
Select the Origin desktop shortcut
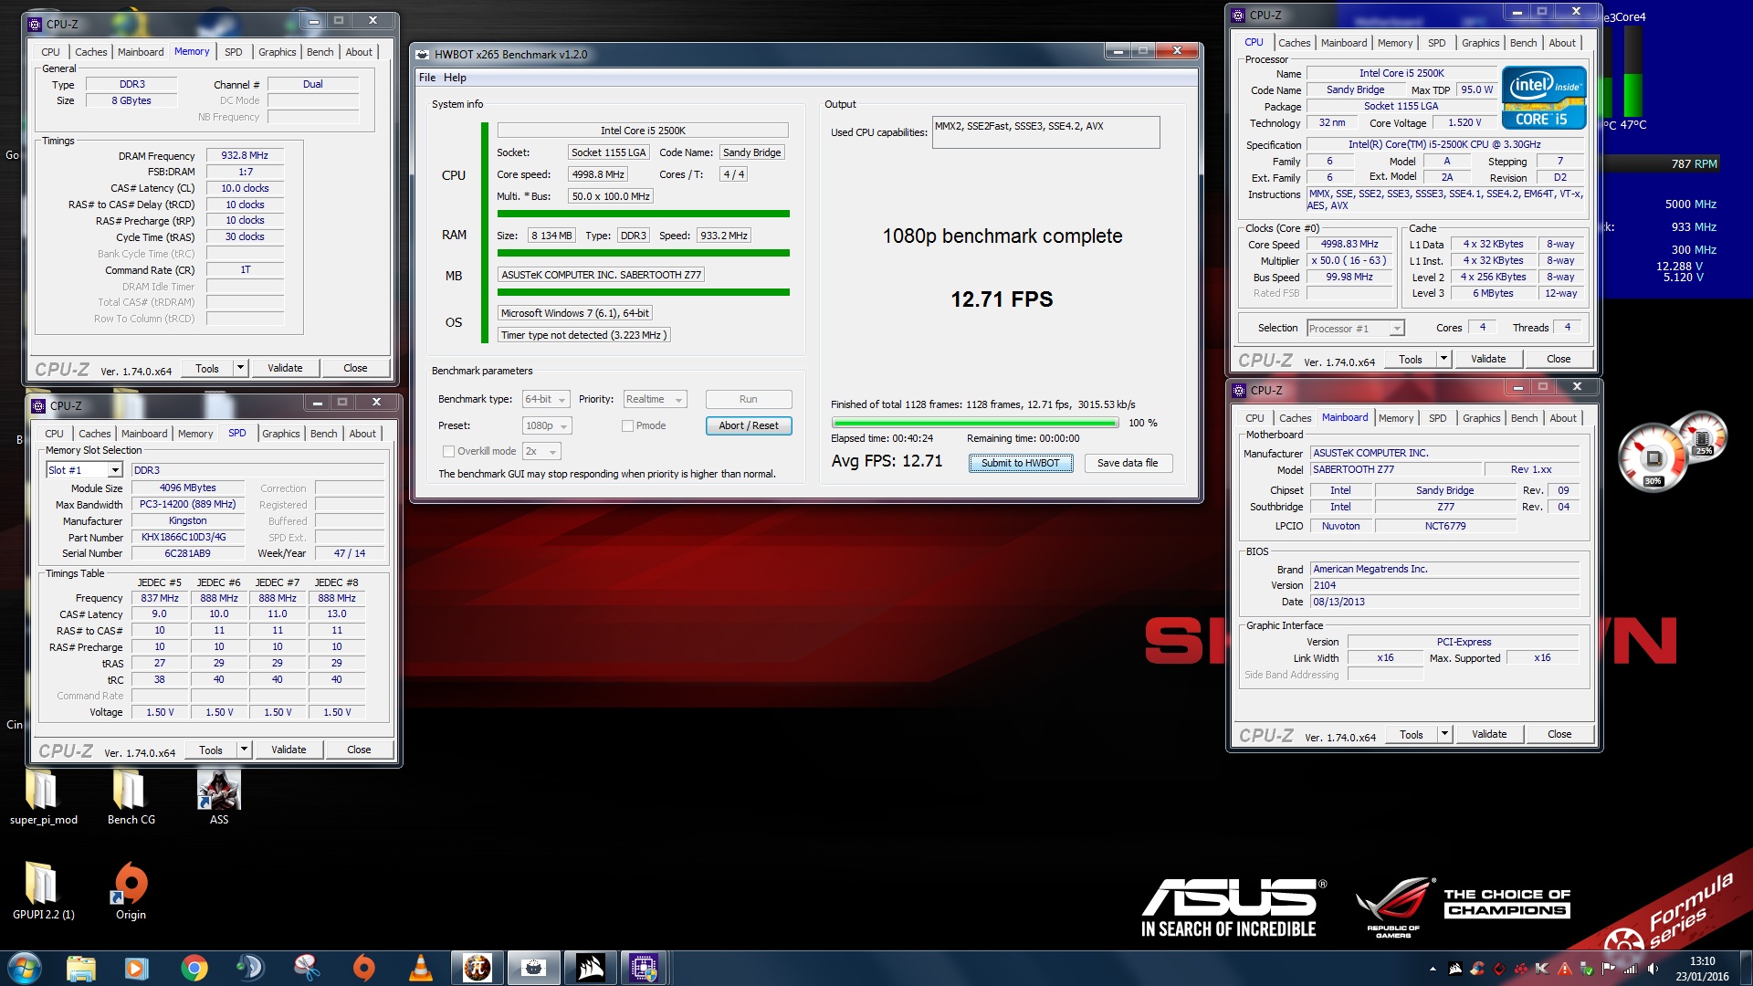pyautogui.click(x=131, y=891)
